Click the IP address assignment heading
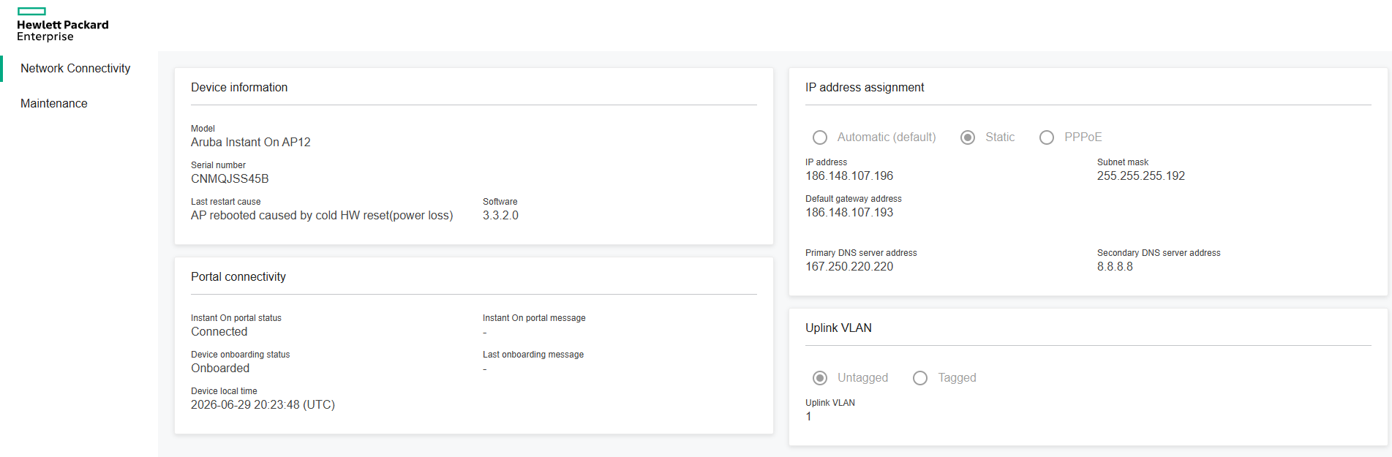 (x=865, y=88)
